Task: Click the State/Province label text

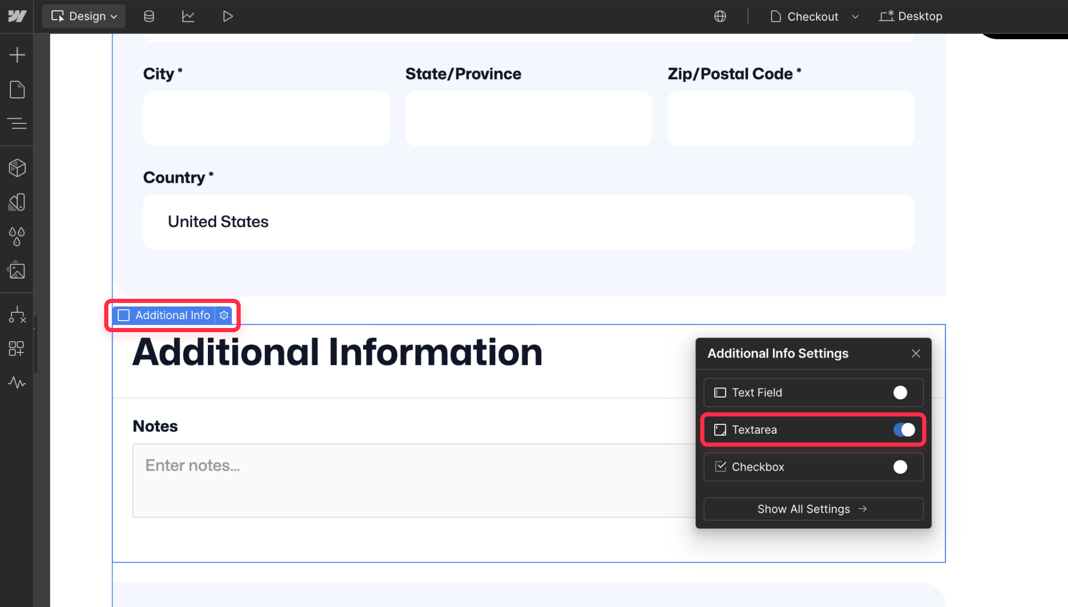Action: (463, 74)
